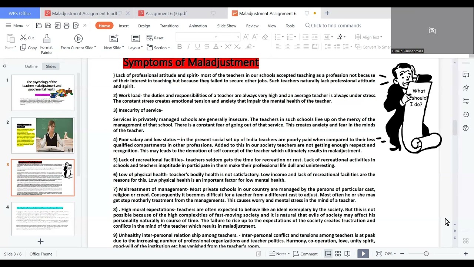Viewport: 474px width, 267px height.
Task: Switch to Outline panel tab
Action: (31, 66)
